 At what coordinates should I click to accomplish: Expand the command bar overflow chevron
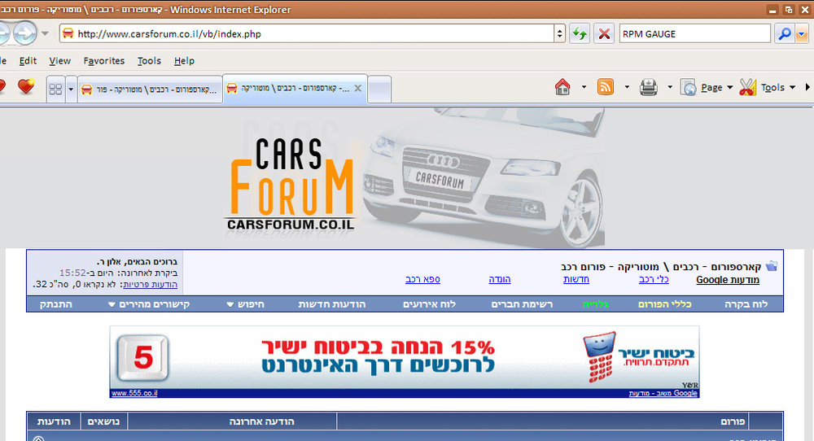click(807, 87)
